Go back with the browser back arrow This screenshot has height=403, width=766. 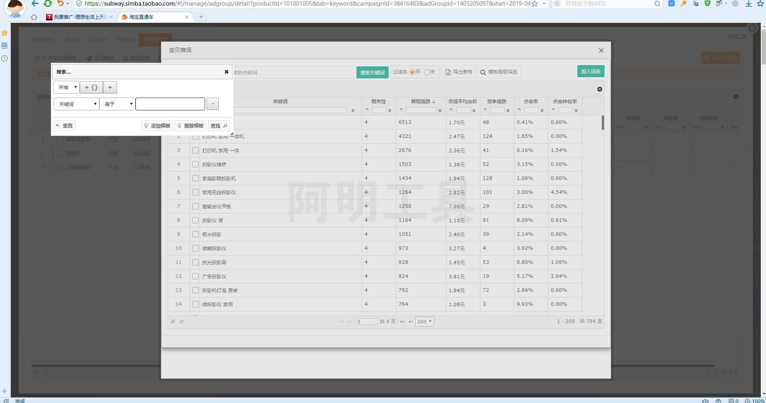coord(35,4)
